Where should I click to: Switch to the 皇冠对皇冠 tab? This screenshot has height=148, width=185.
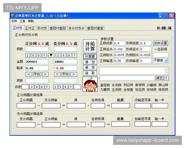58,28
